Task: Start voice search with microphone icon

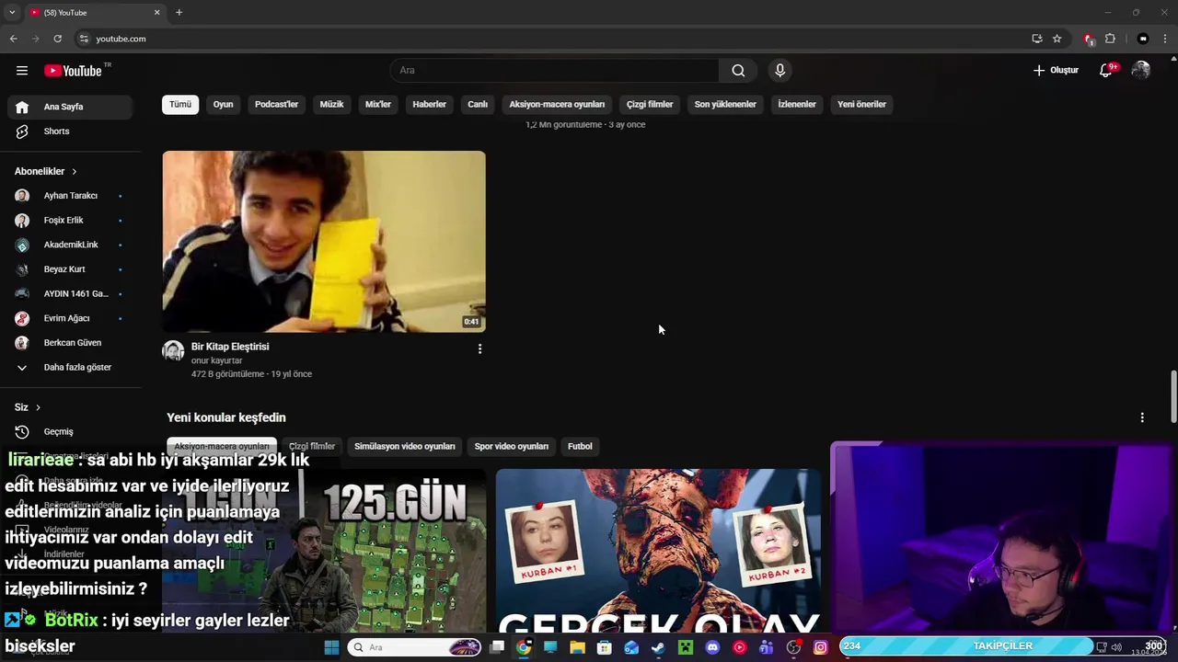Action: (x=780, y=71)
